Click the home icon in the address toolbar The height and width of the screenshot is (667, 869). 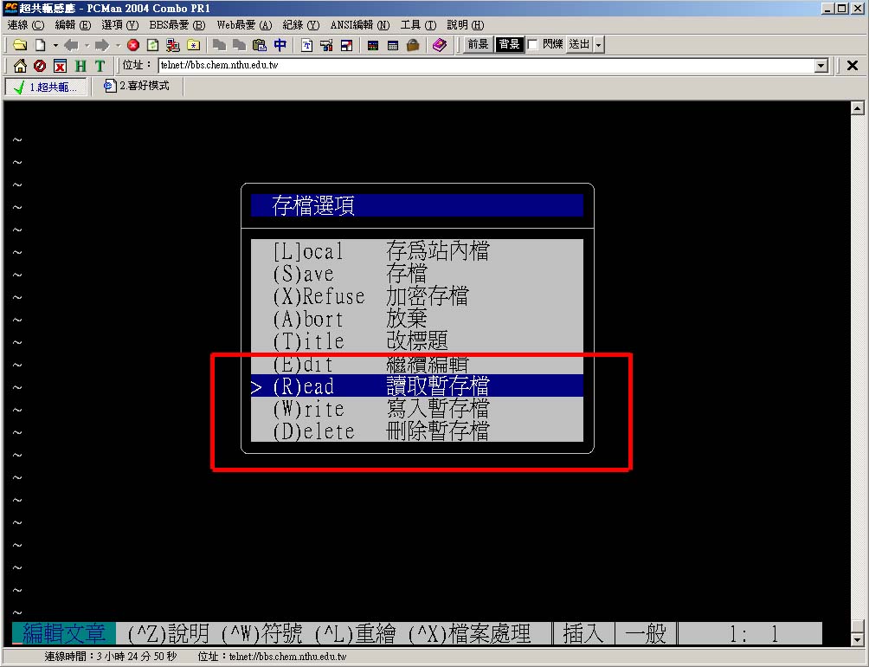point(20,66)
